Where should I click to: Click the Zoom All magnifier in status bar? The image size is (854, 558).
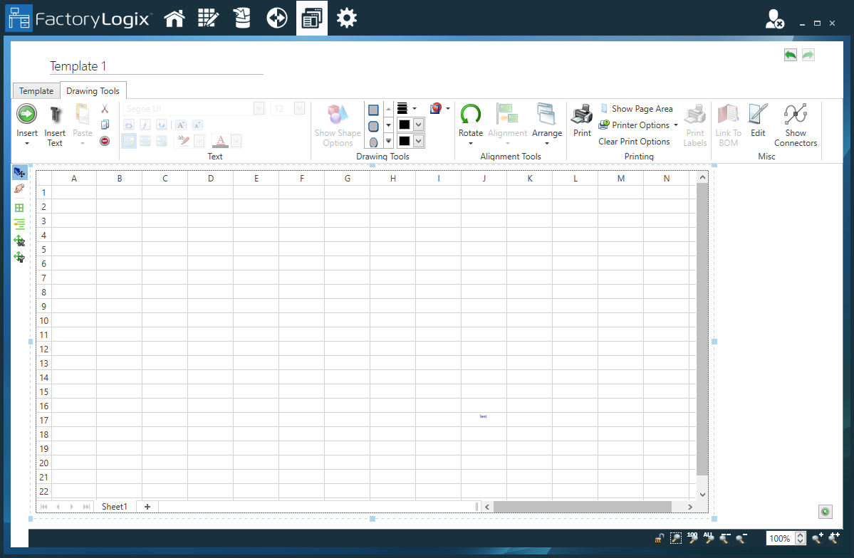pyautogui.click(x=709, y=539)
